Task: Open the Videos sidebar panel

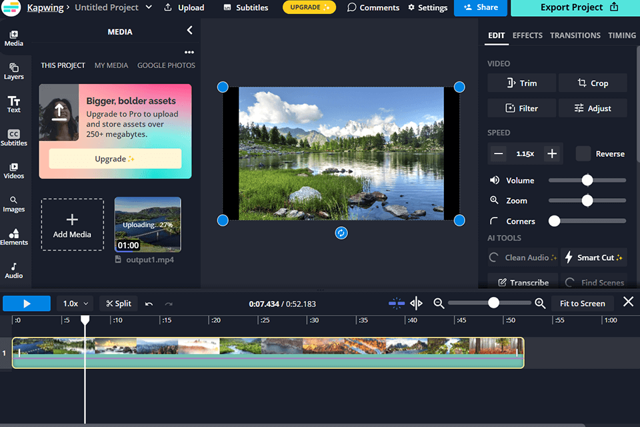Action: (14, 171)
